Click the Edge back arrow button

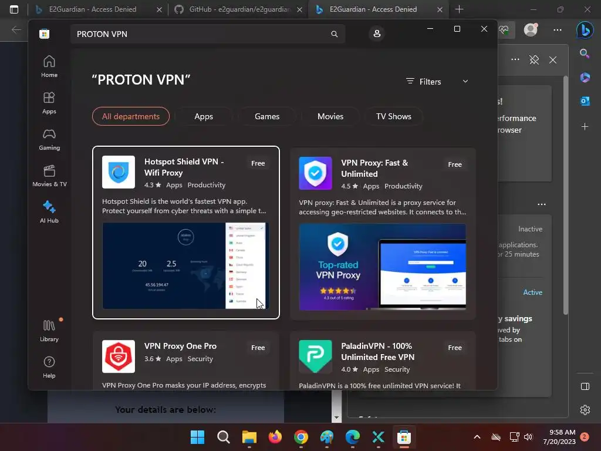point(16,29)
